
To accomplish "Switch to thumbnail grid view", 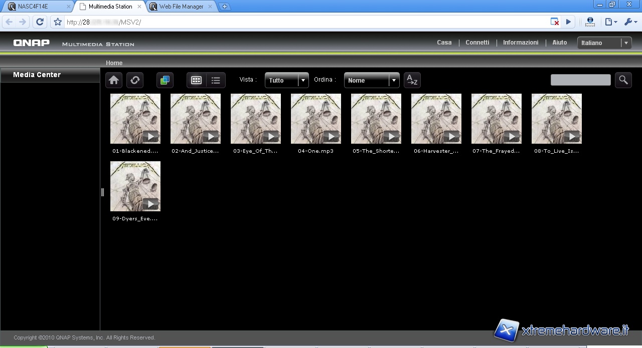I will (x=197, y=80).
